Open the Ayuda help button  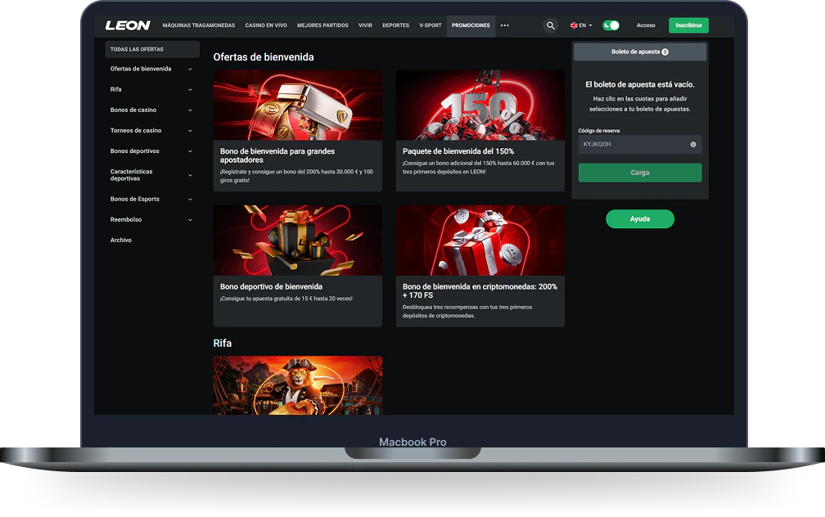tap(640, 218)
